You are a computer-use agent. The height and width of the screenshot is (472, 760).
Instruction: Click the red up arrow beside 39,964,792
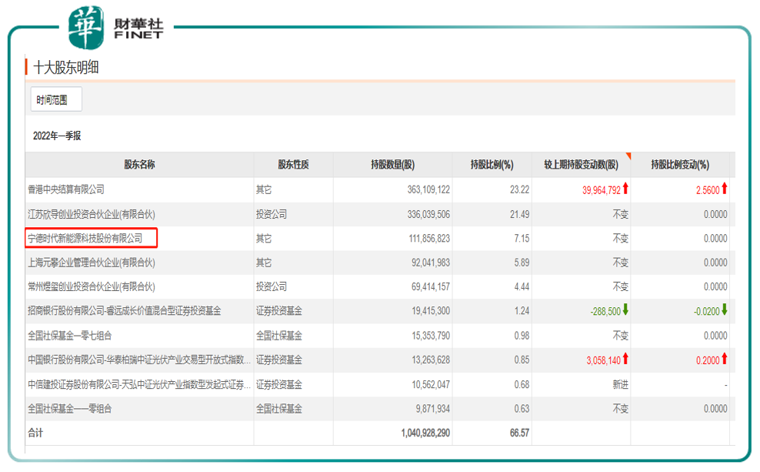[x=625, y=188]
